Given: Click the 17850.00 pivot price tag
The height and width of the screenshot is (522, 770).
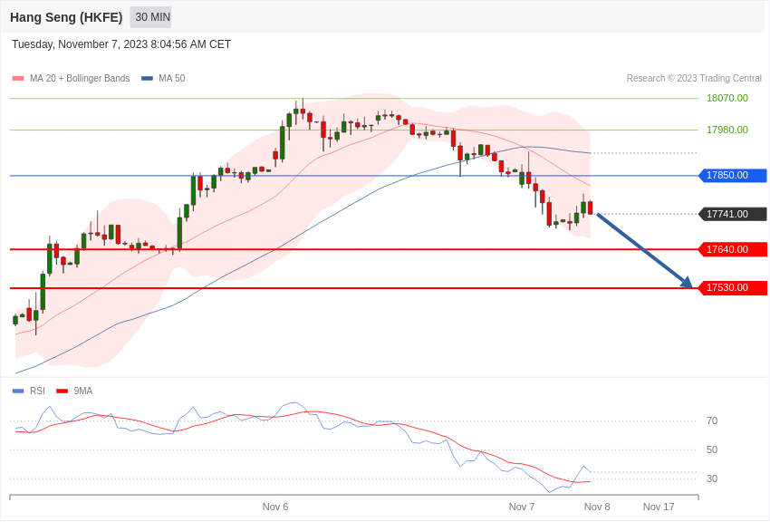Looking at the screenshot, I should [x=733, y=175].
